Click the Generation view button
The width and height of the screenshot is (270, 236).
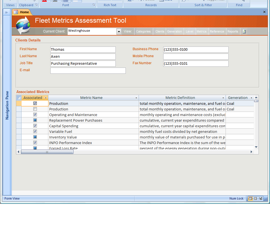click(174, 31)
